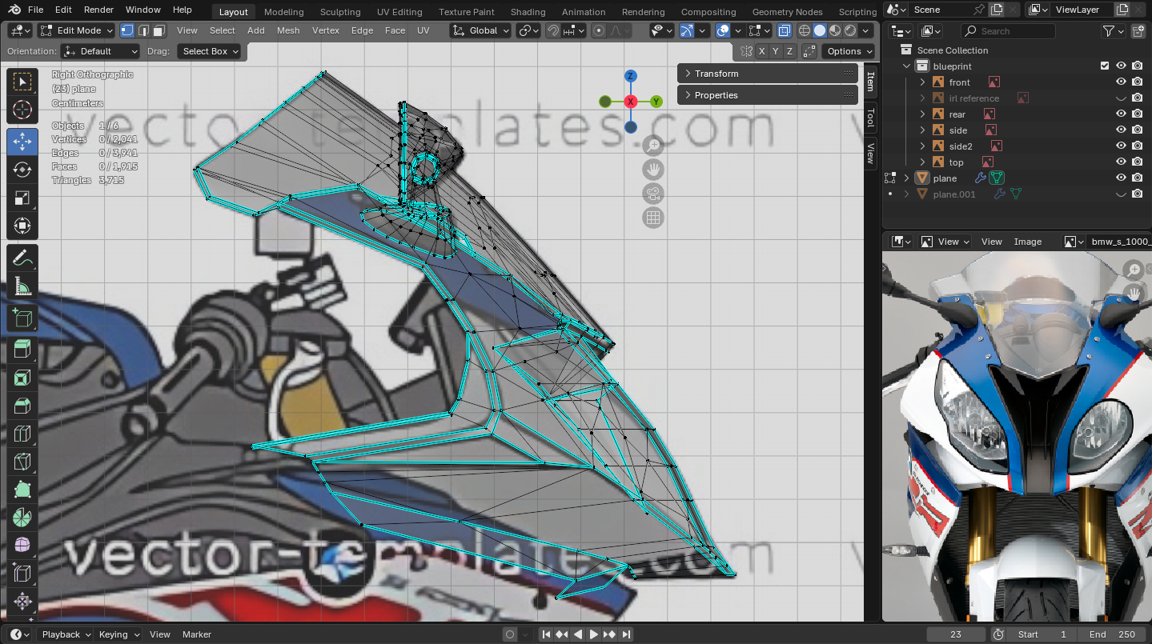Switch to face select mode
Image resolution: width=1152 pixels, height=644 pixels.
[x=159, y=30]
